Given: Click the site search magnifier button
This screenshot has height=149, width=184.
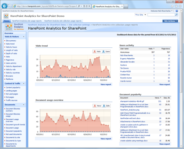Looking at the screenshot, I should [x=176, y=15].
